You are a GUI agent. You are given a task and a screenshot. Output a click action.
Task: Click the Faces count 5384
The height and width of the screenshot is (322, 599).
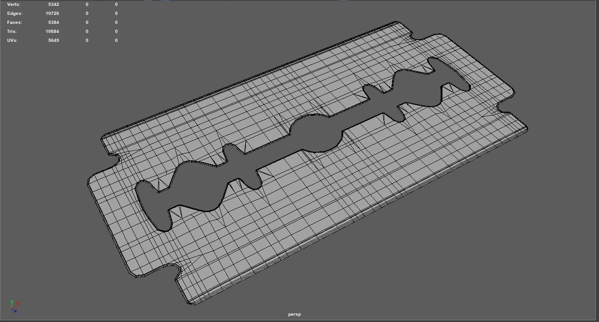coord(53,22)
